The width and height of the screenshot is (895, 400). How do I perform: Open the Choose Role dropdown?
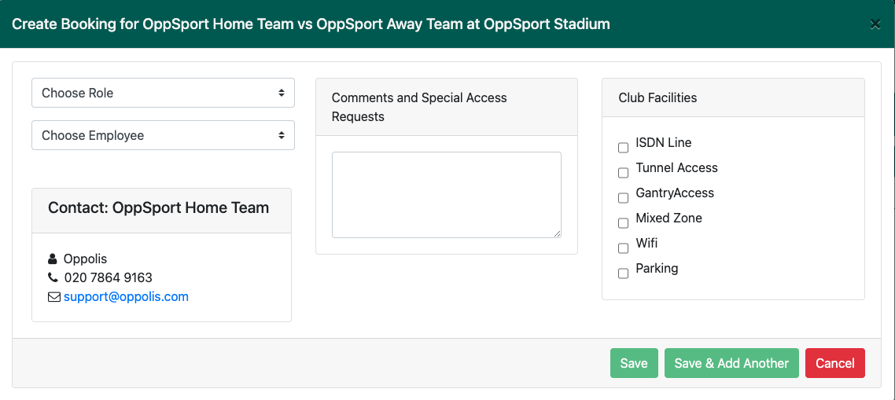coord(164,93)
